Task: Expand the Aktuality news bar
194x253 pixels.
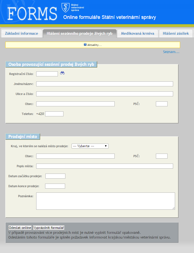Action: tap(94, 45)
